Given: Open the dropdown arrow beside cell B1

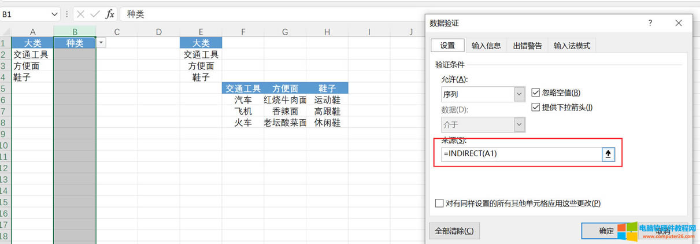Looking at the screenshot, I should (101, 43).
